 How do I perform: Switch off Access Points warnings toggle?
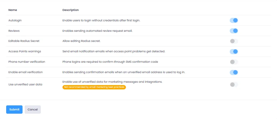[234, 51]
